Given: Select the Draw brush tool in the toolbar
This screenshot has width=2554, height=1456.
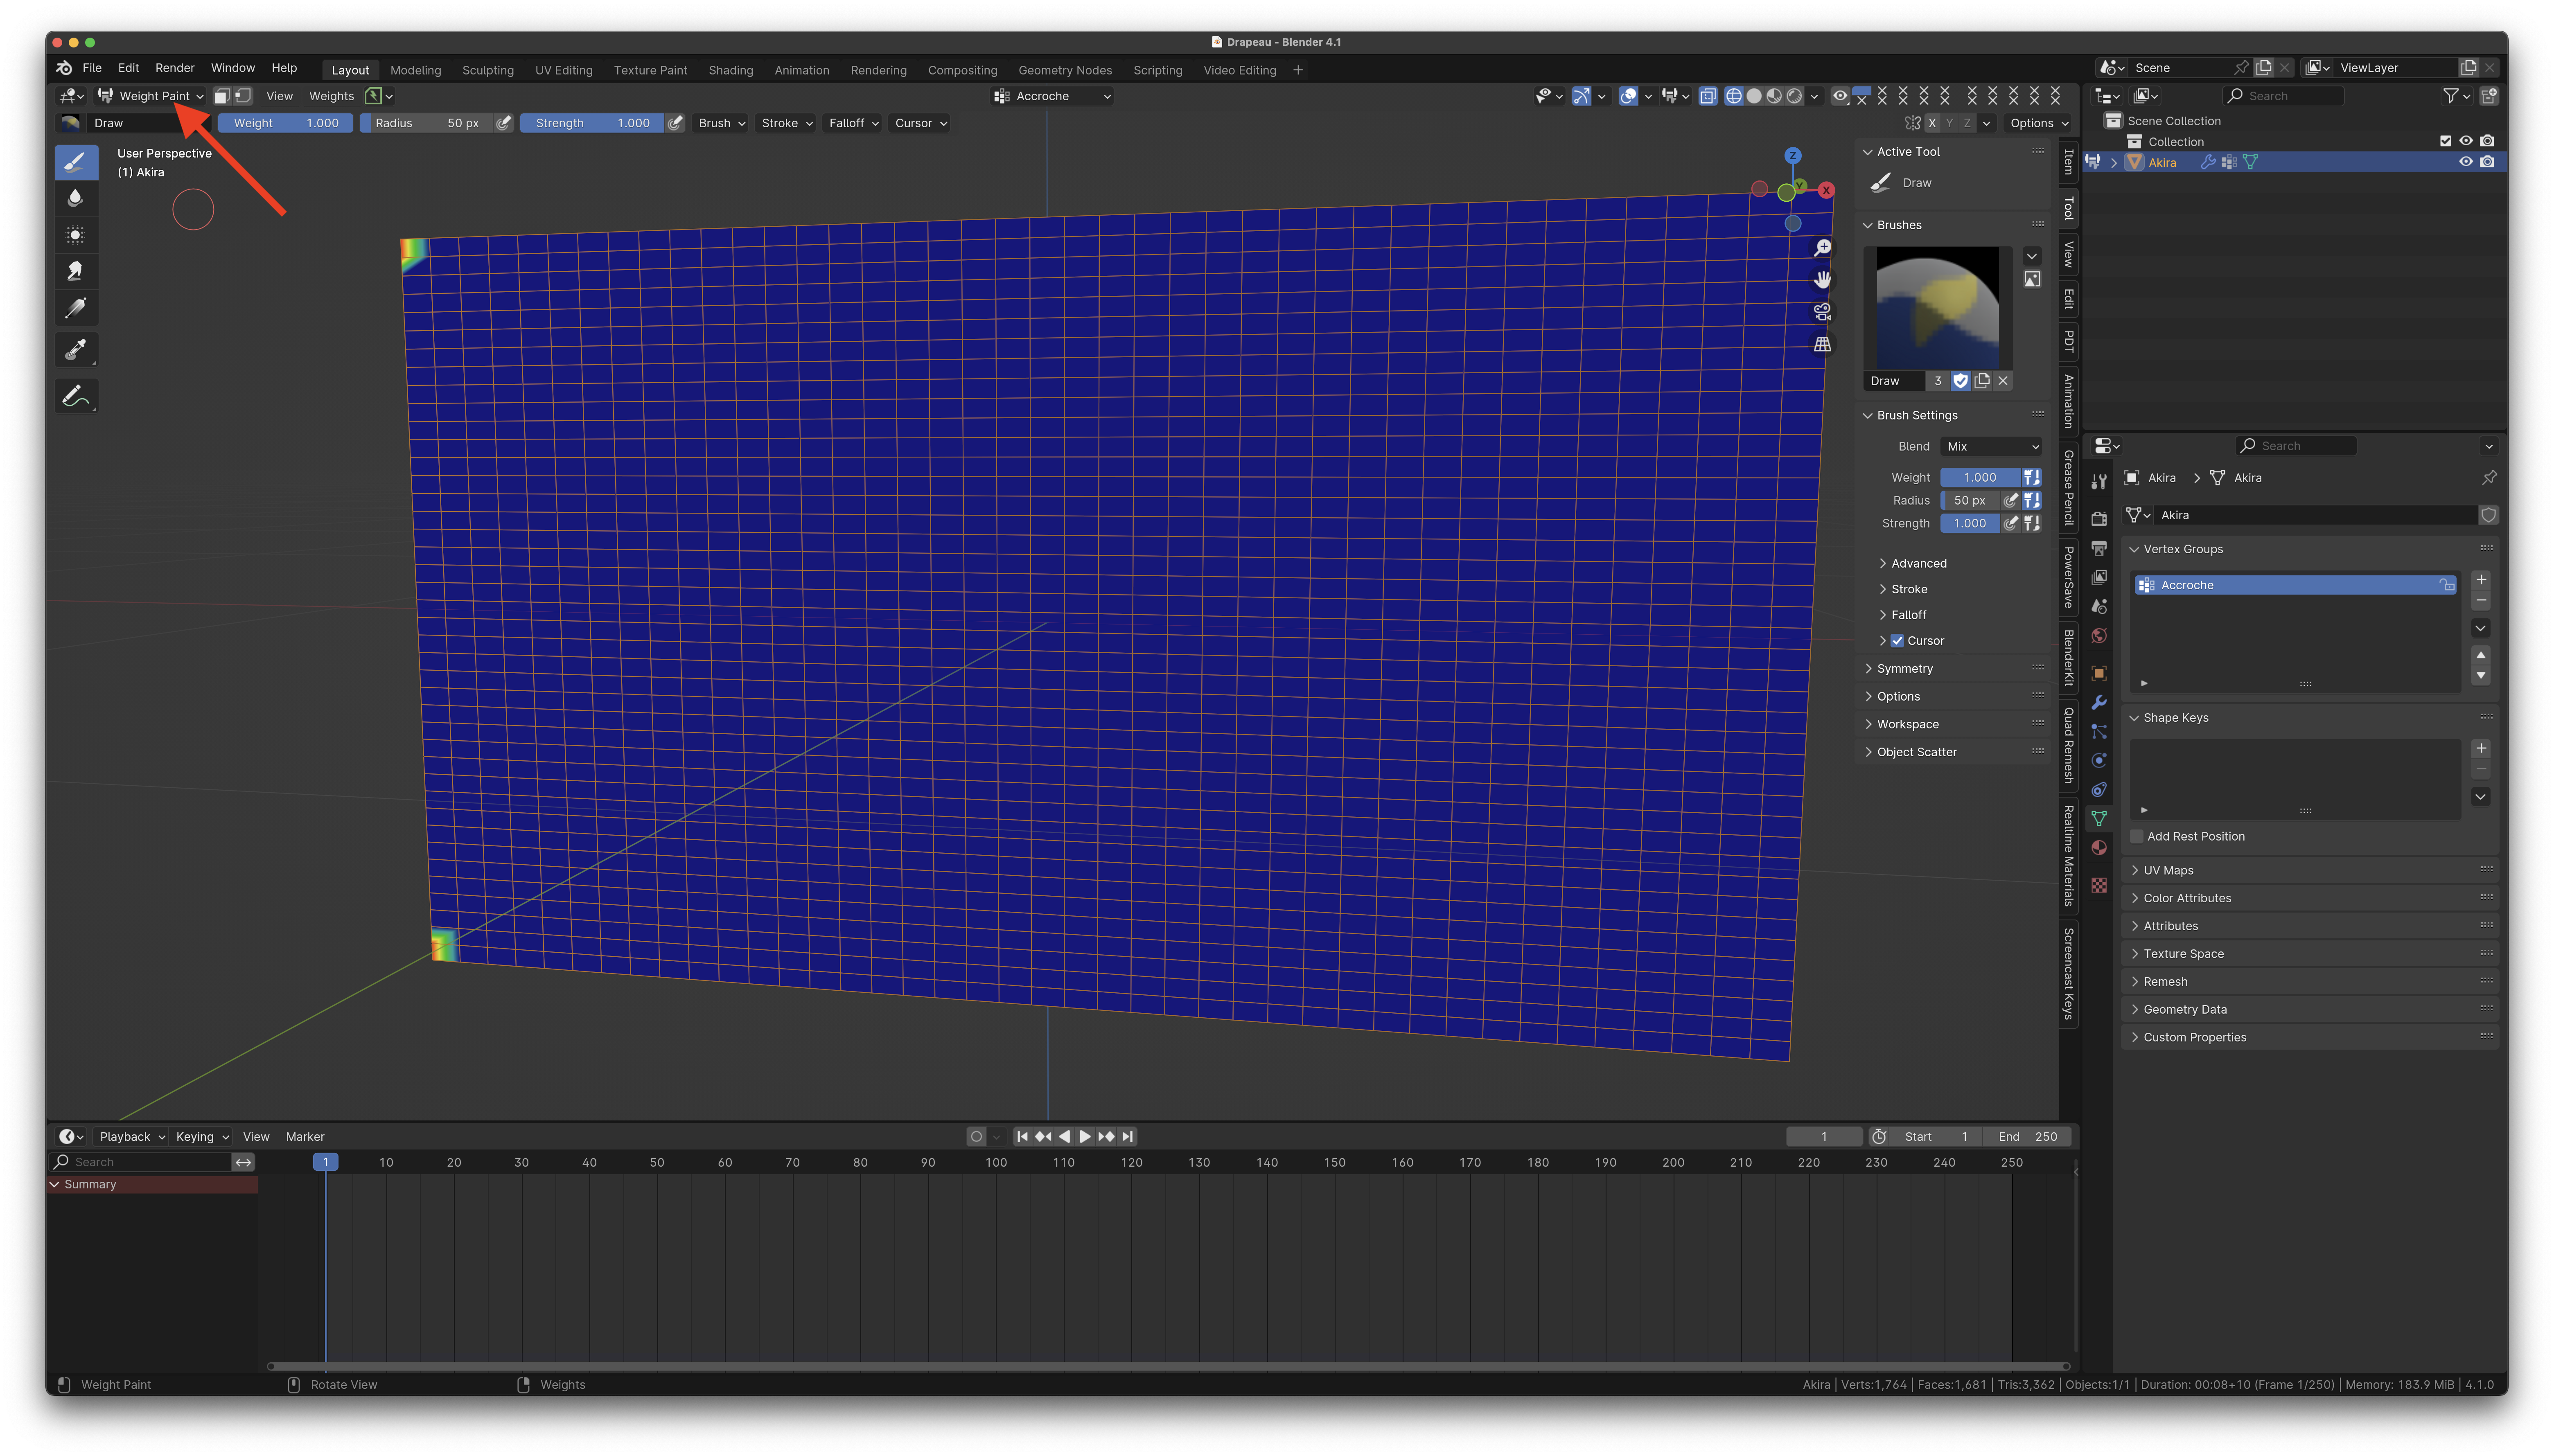Looking at the screenshot, I should coord(76,162).
